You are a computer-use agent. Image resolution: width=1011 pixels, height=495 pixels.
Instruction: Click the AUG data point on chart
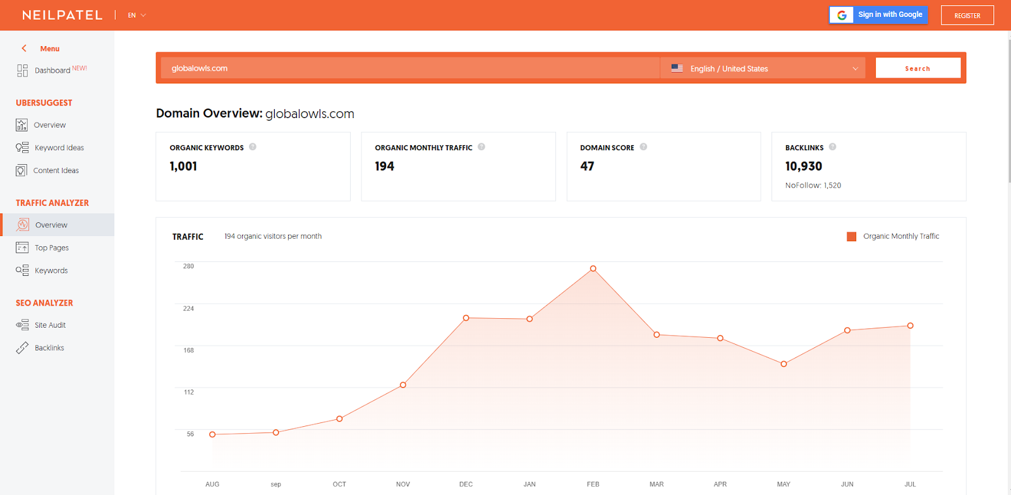(212, 434)
